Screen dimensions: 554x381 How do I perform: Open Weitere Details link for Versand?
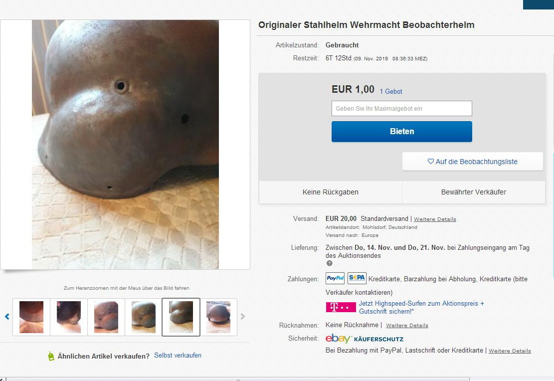(x=435, y=219)
